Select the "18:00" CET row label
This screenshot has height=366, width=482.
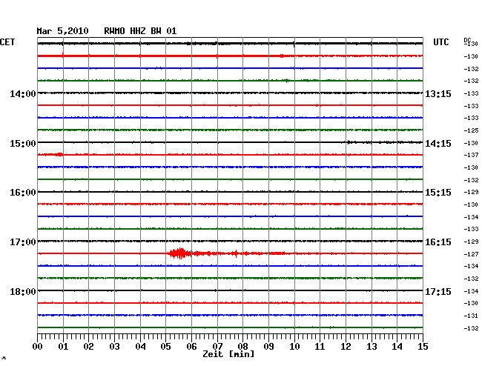pos(23,291)
